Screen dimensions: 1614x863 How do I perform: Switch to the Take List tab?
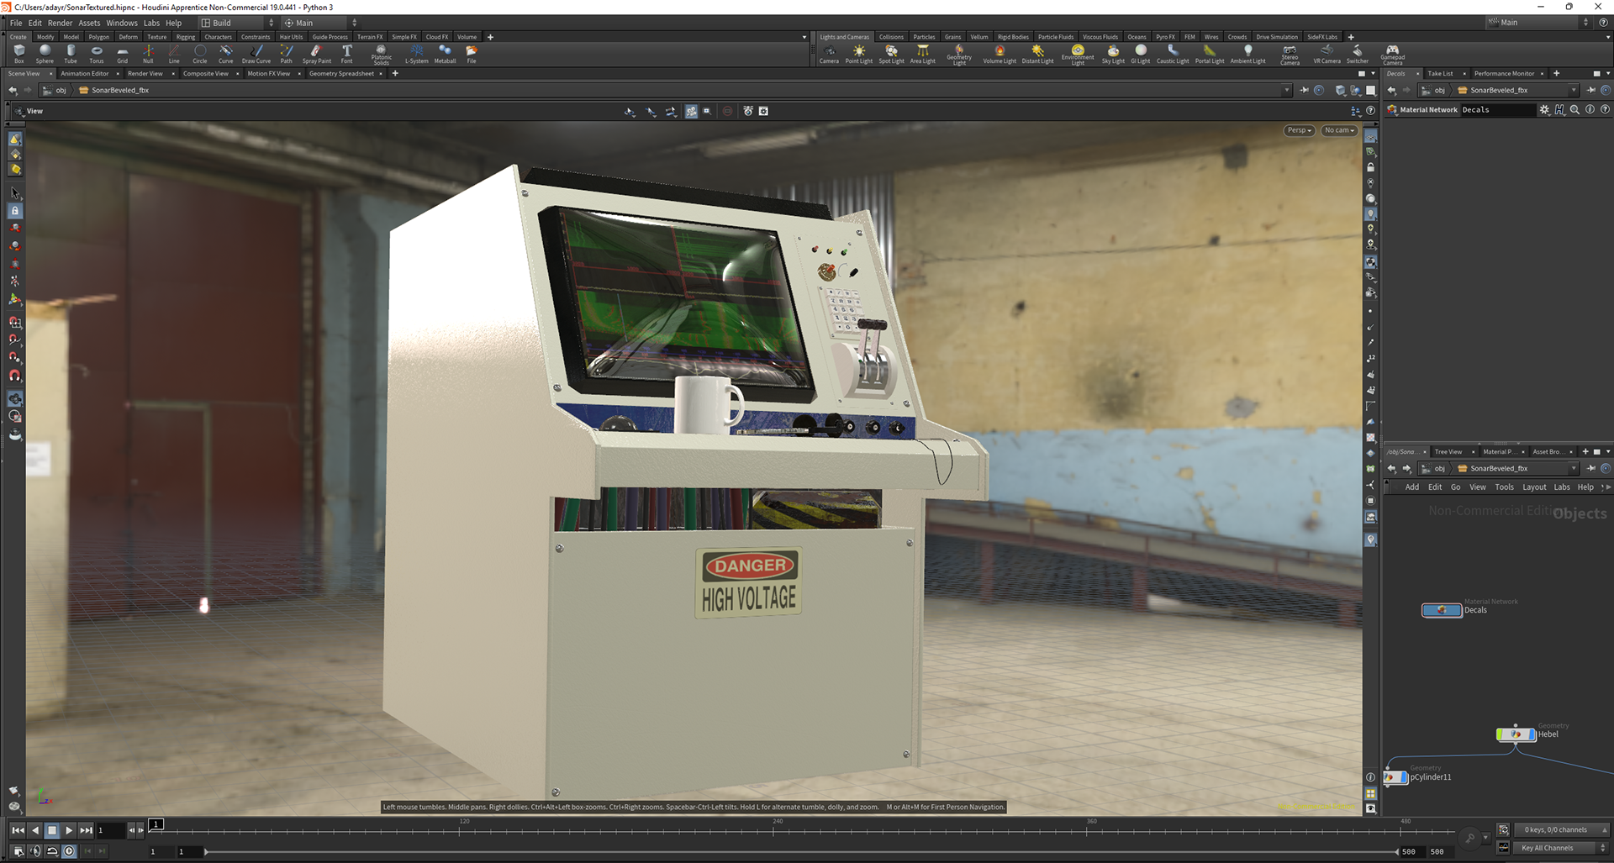(1440, 73)
